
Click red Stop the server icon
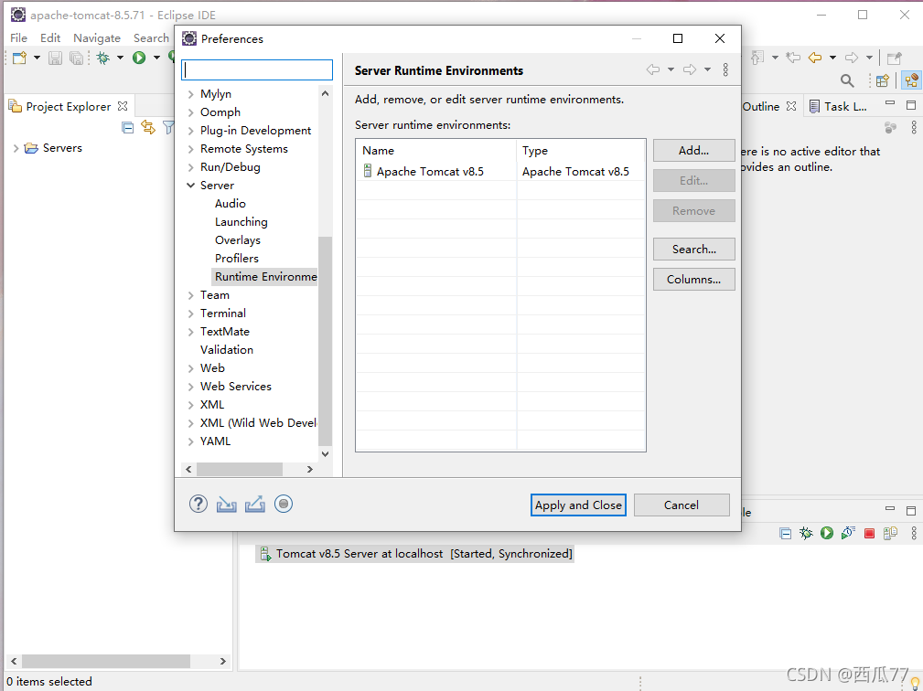tap(869, 534)
